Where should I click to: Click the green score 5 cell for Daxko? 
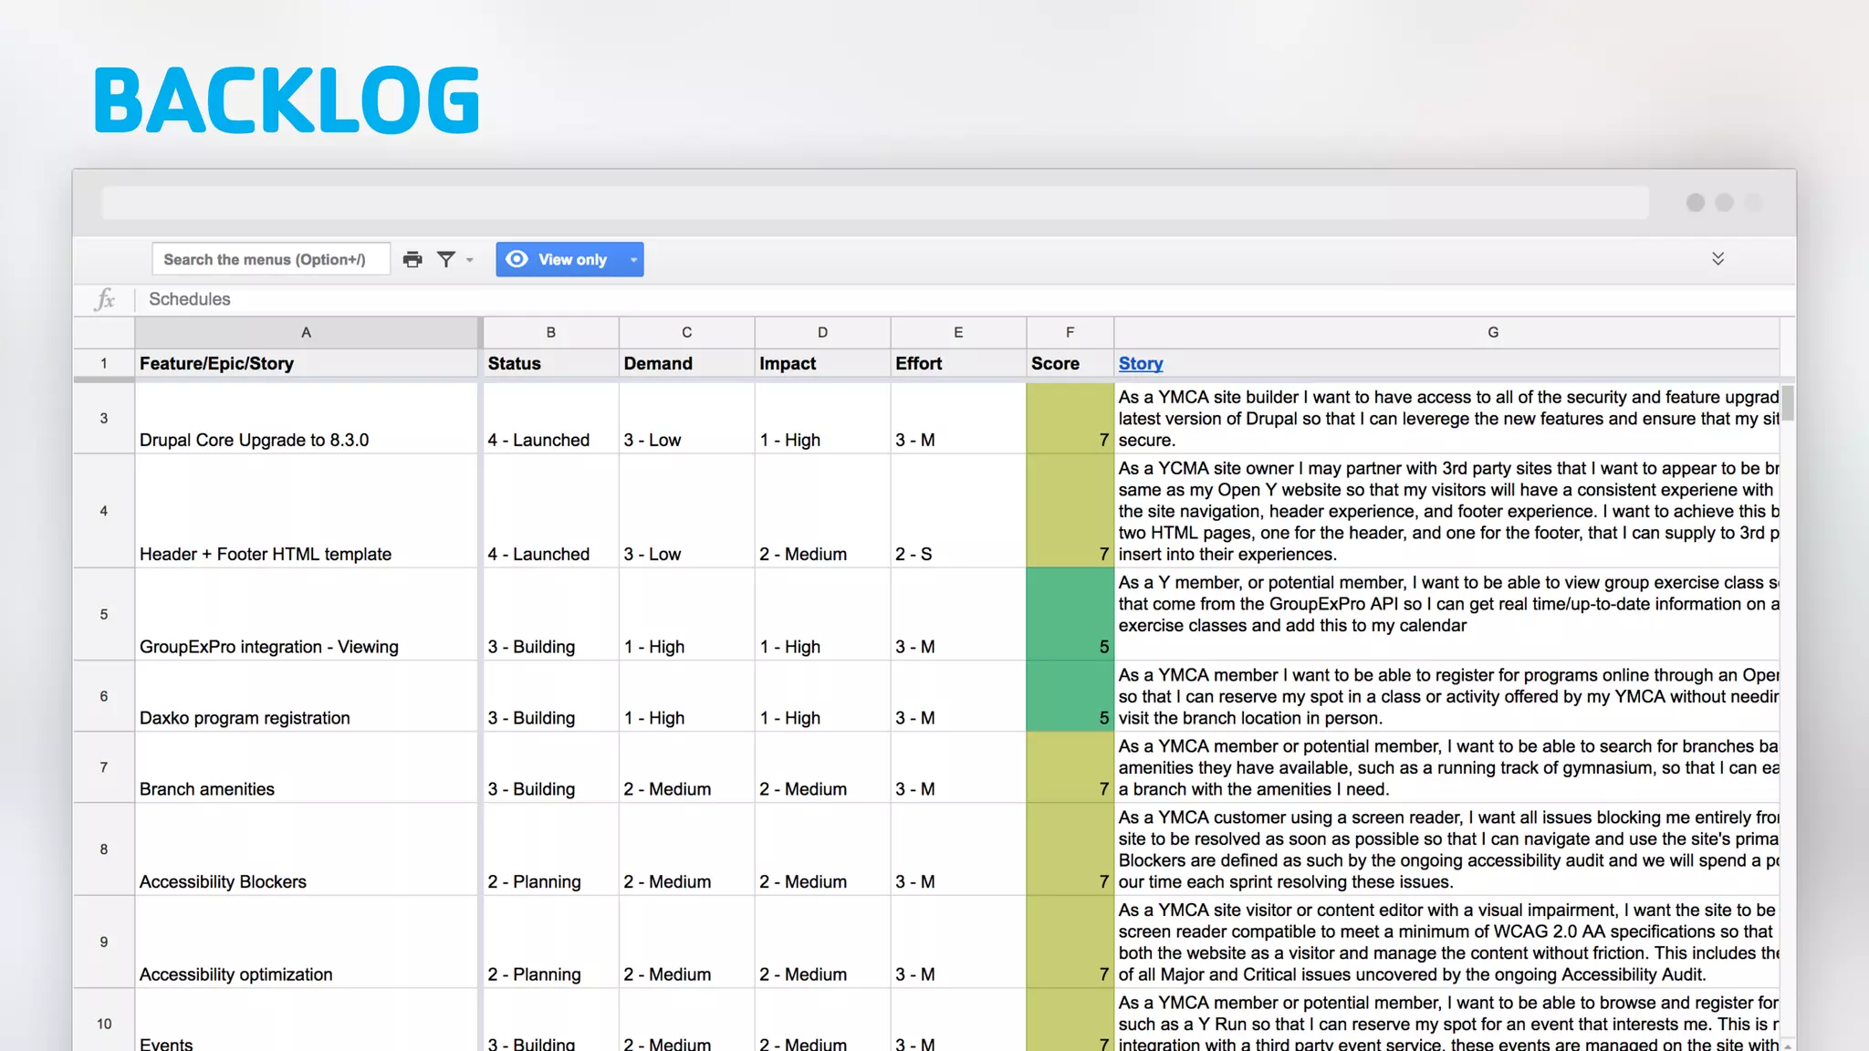point(1070,696)
